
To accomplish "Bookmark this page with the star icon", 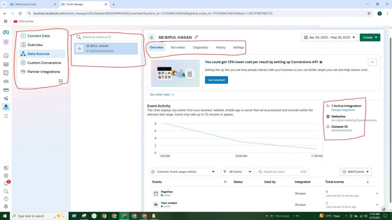I will pos(369,13).
